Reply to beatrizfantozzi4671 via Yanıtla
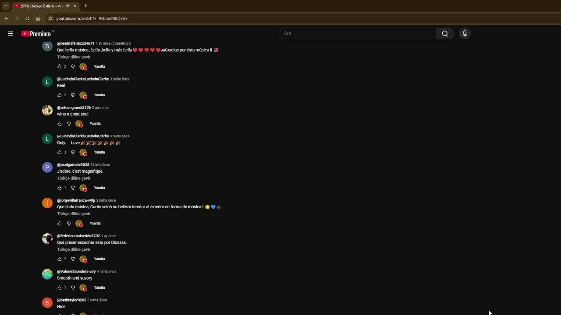561x315 pixels. click(99, 66)
